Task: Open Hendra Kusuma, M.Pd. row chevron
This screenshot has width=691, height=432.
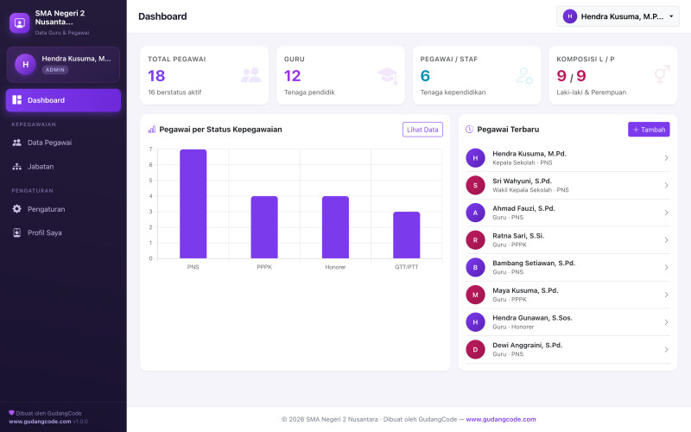Action: pyautogui.click(x=666, y=158)
